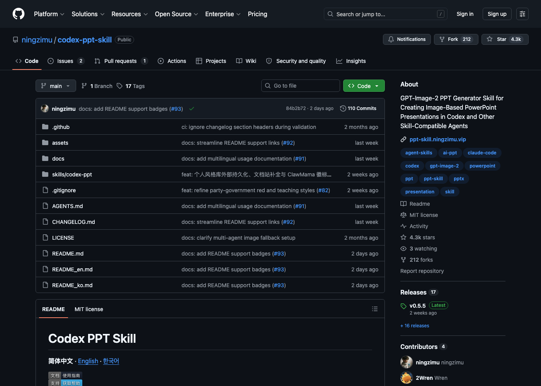
Task: Click the scale icon beside MIT license
Action: click(403, 215)
